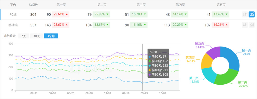Click the 20.29% green badge in 移动端 row
257x99 pixels.
coord(179,25)
